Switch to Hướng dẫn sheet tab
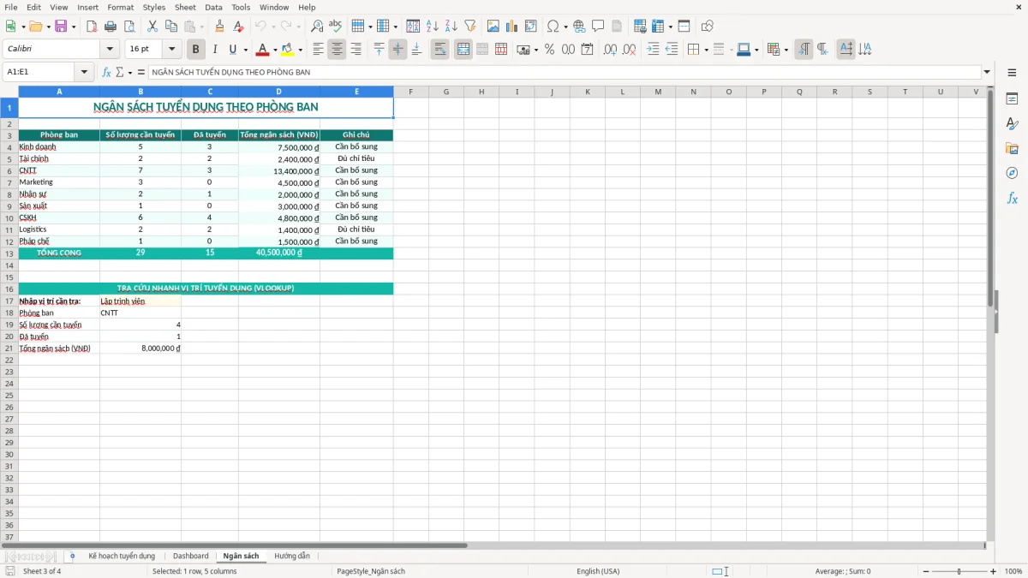This screenshot has height=578, width=1028. pyautogui.click(x=292, y=556)
